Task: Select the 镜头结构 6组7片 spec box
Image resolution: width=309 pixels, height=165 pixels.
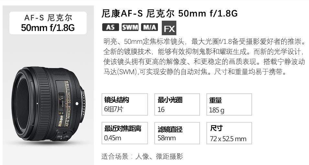Action: tap(125, 104)
